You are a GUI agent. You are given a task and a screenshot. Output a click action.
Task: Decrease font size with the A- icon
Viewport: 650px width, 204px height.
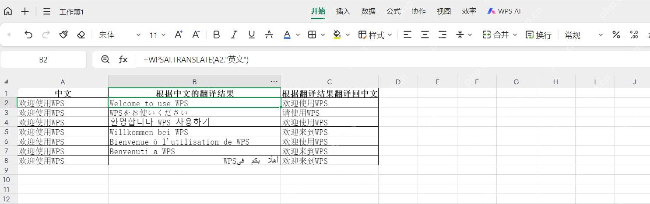click(196, 35)
